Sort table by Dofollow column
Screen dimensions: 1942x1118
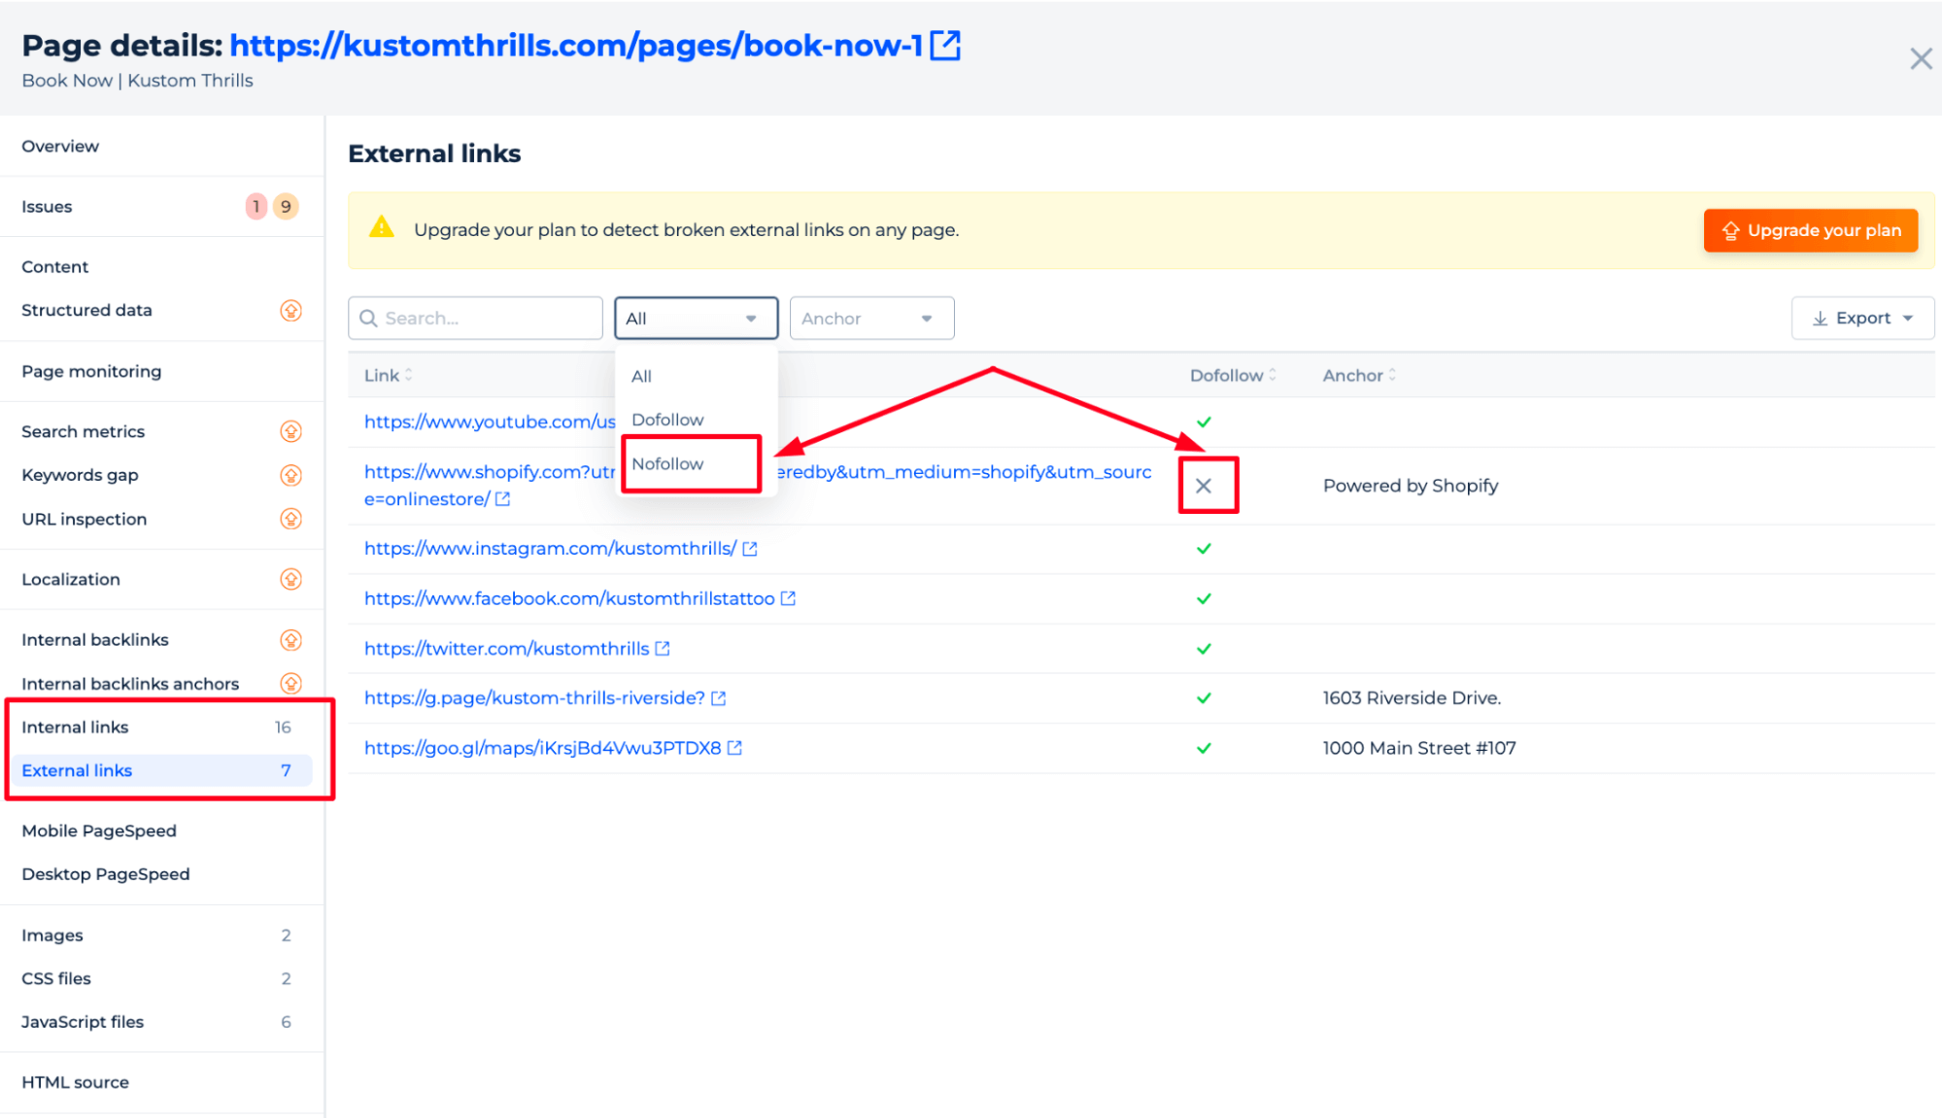coord(1233,375)
